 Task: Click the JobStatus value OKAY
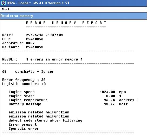[30, 43]
